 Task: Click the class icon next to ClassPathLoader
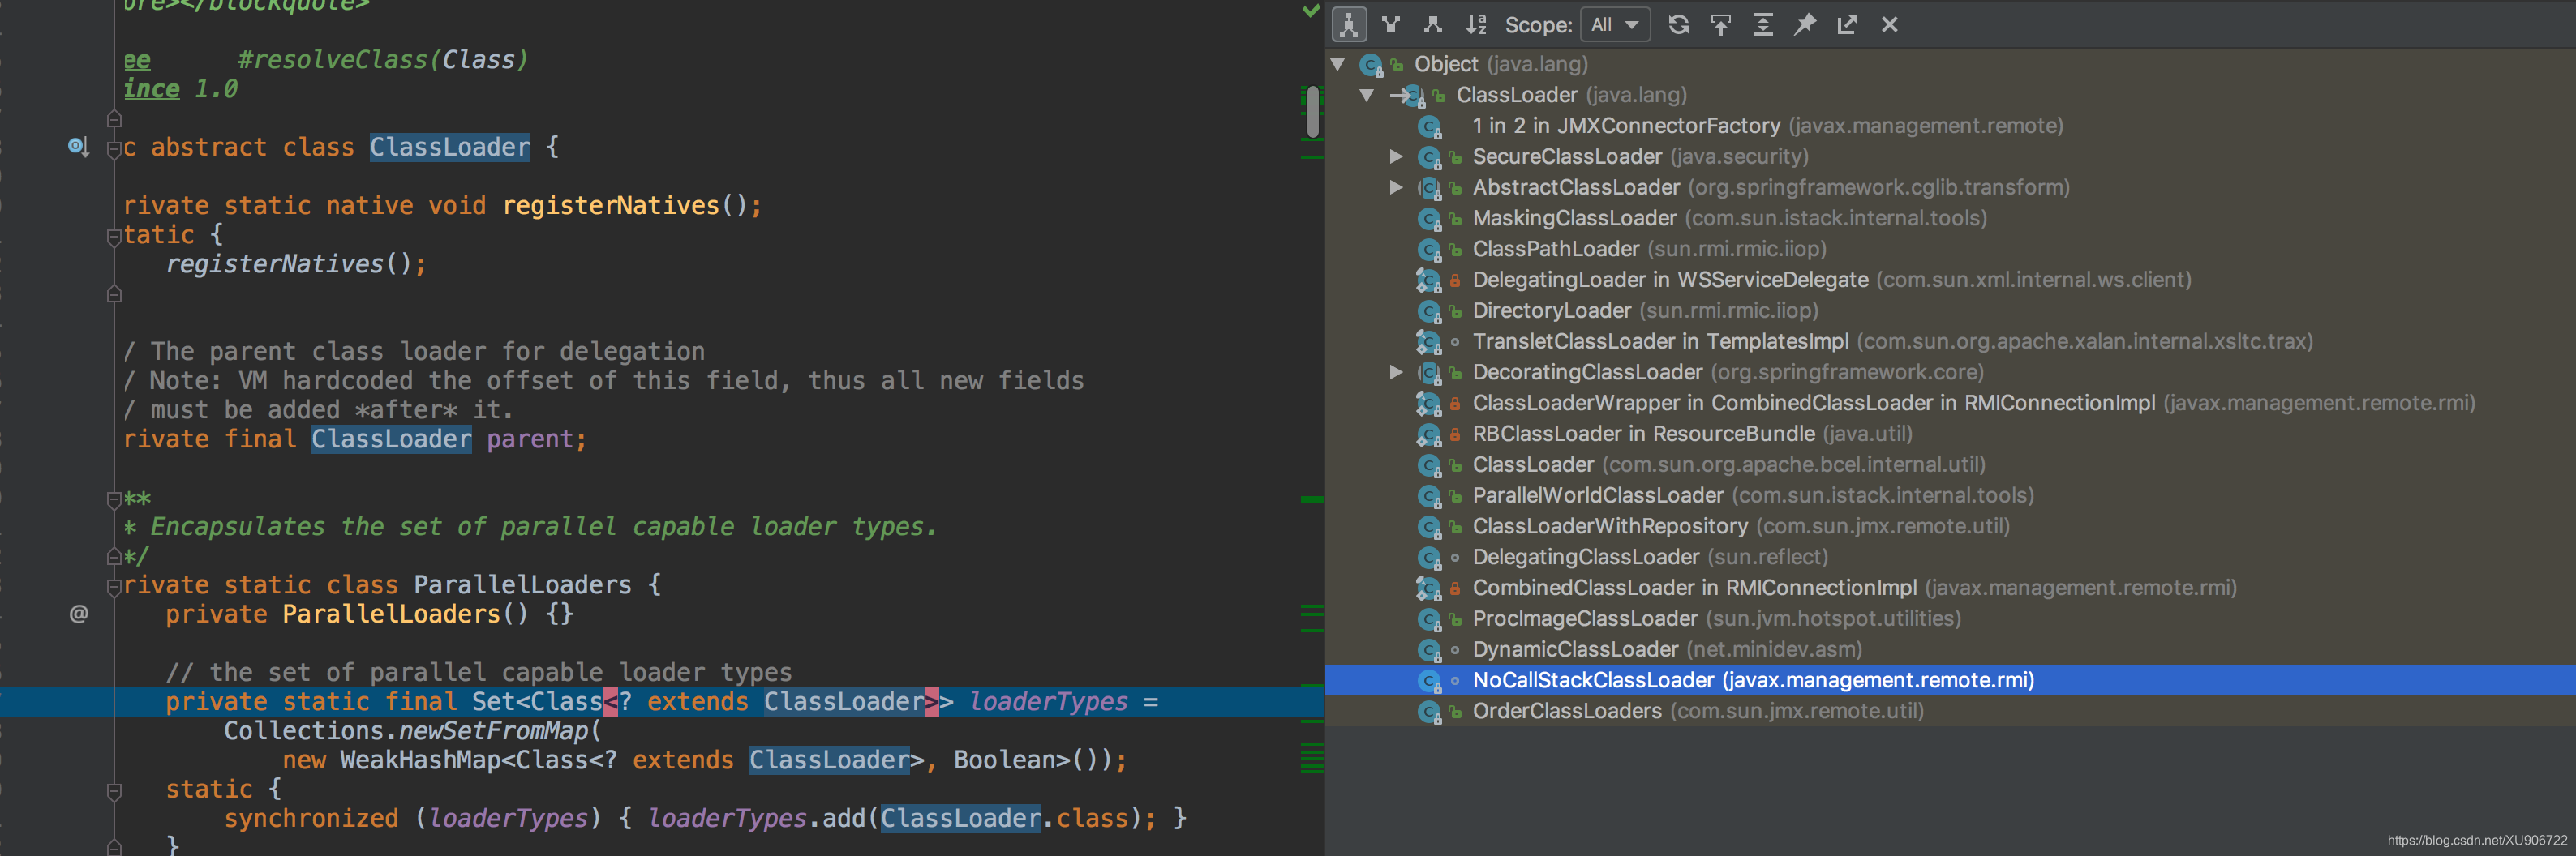1430,250
